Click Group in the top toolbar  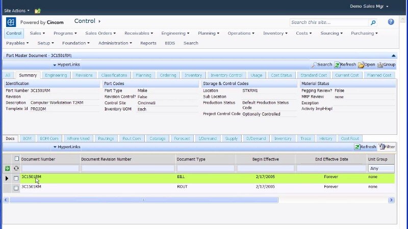click(386, 65)
